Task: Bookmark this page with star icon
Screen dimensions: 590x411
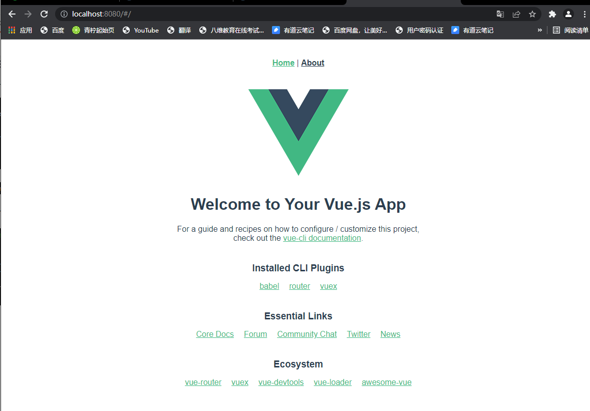Action: (532, 15)
